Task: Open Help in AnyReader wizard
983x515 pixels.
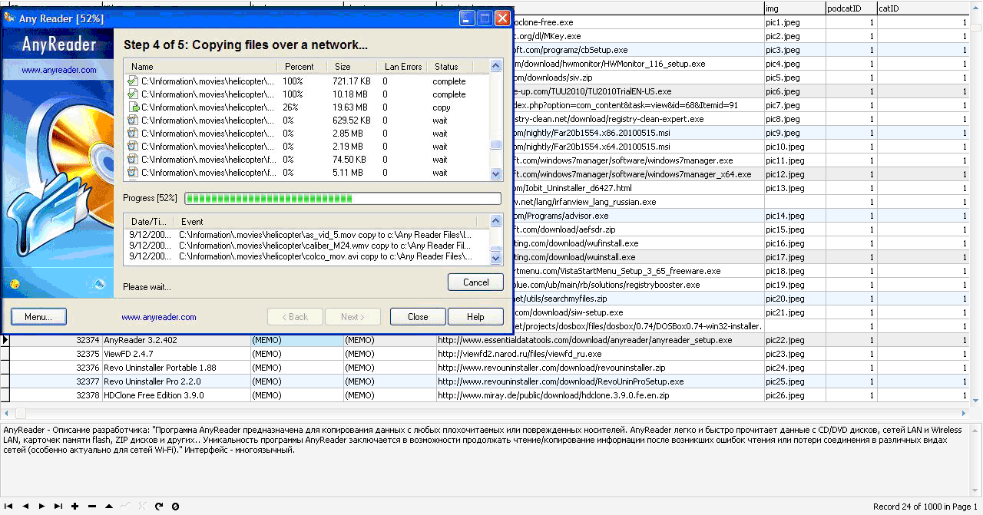Action: tap(475, 317)
